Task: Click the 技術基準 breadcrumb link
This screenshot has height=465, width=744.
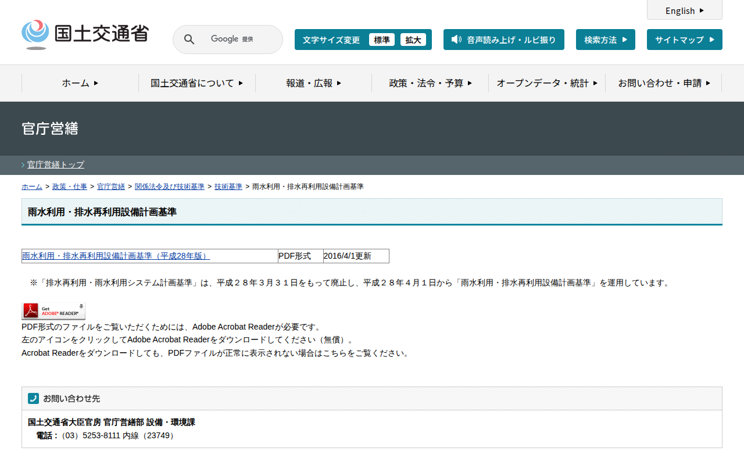Action: coord(228,187)
